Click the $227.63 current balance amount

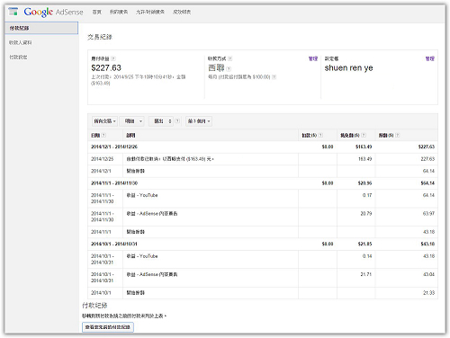click(106, 68)
